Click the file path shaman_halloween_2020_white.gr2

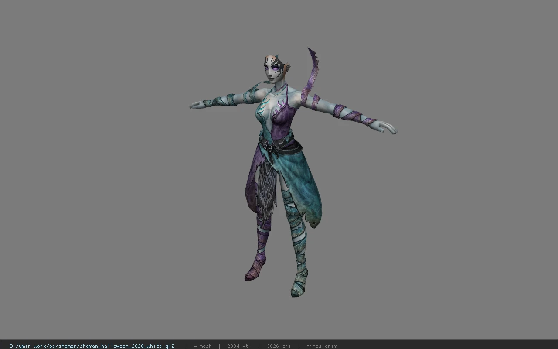(92, 346)
